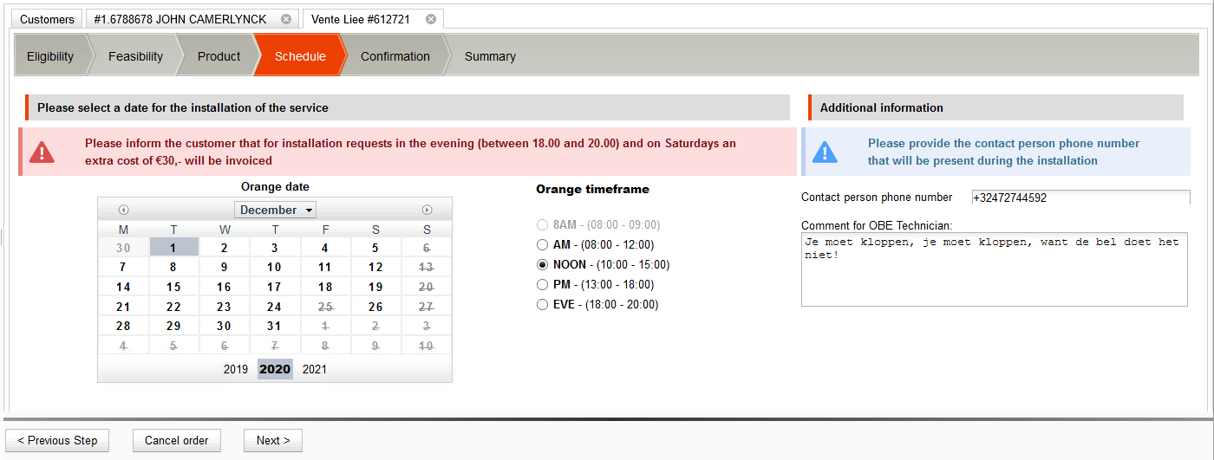Switch calendar year to 2019

coord(236,369)
